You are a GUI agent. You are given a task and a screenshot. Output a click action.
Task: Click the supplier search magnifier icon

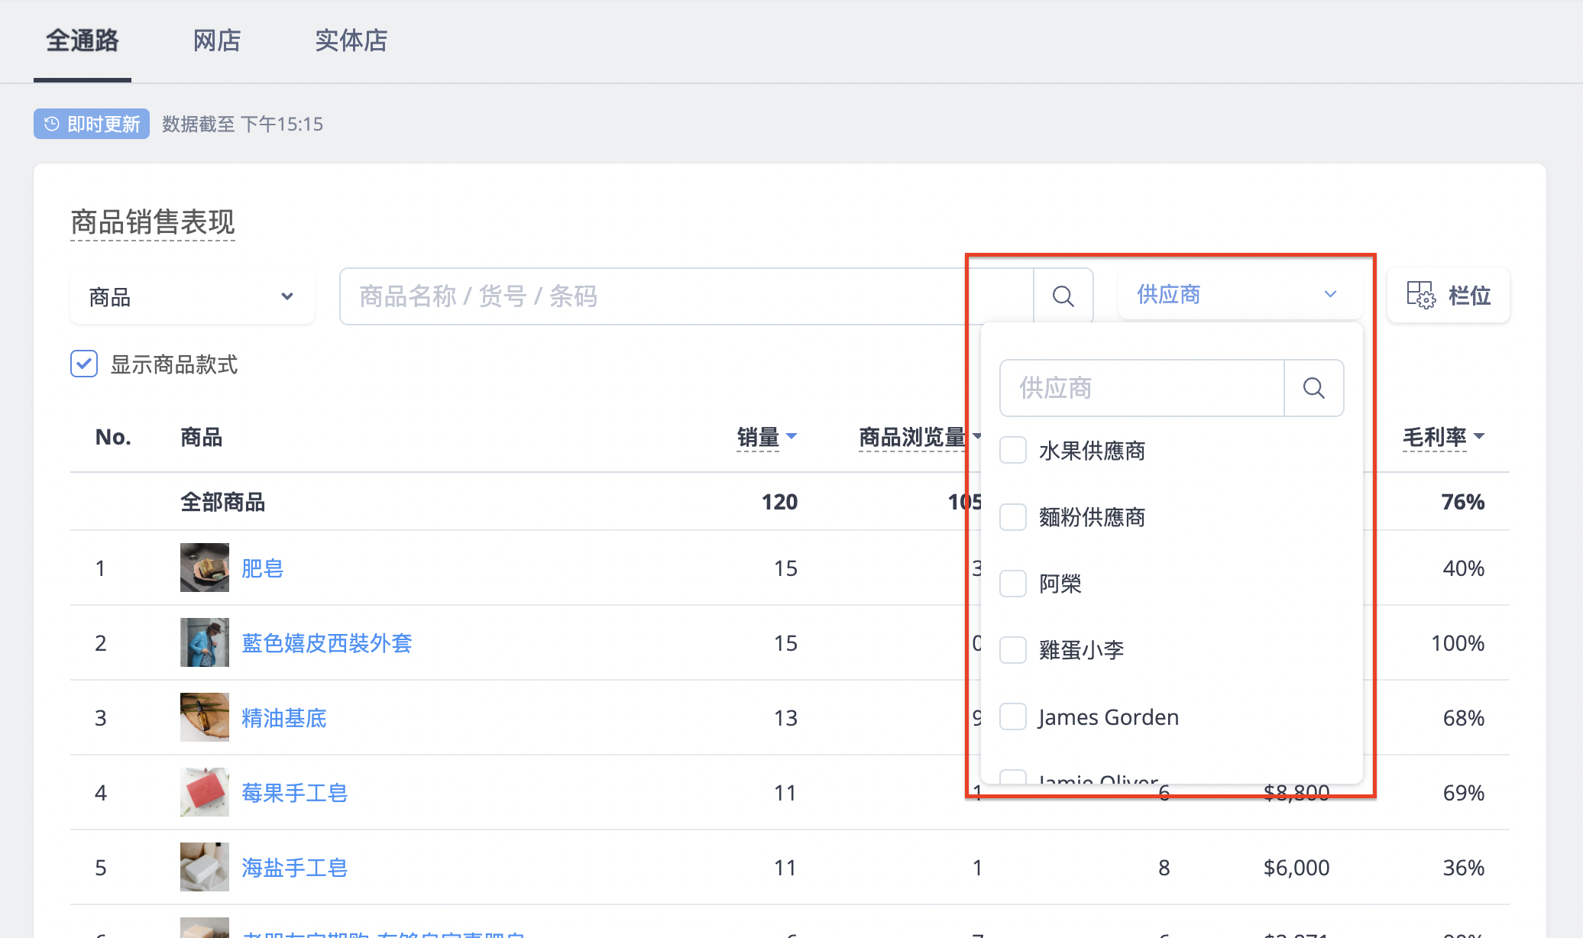tap(1314, 388)
